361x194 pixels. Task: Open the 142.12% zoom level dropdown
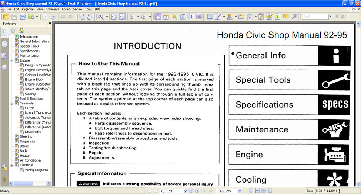tap(240, 191)
